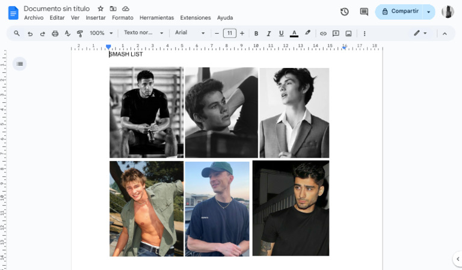Open the comments panel icon
The height and width of the screenshot is (270, 462).
[364, 12]
